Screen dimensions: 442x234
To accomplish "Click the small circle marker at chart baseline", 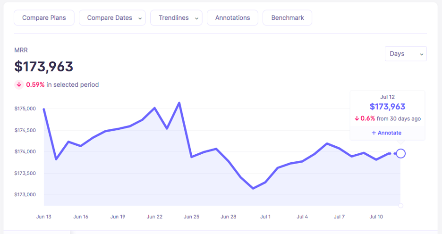I will pyautogui.click(x=400, y=206).
